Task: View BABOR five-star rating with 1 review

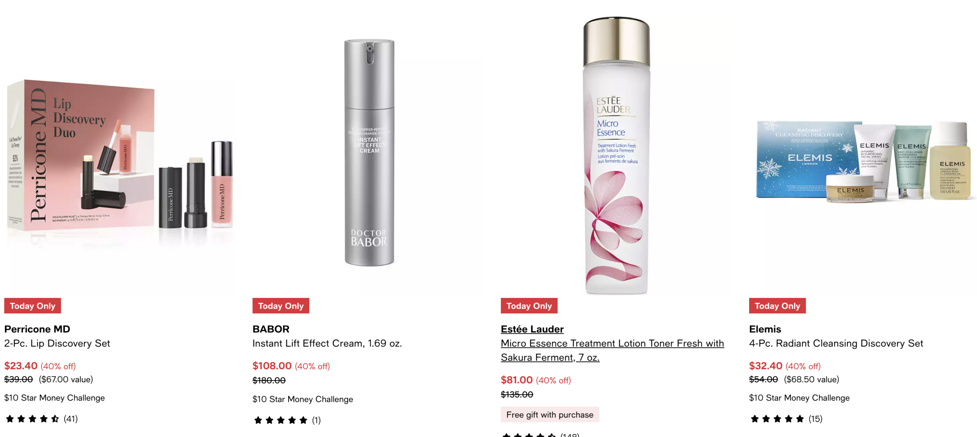Action: point(287,420)
